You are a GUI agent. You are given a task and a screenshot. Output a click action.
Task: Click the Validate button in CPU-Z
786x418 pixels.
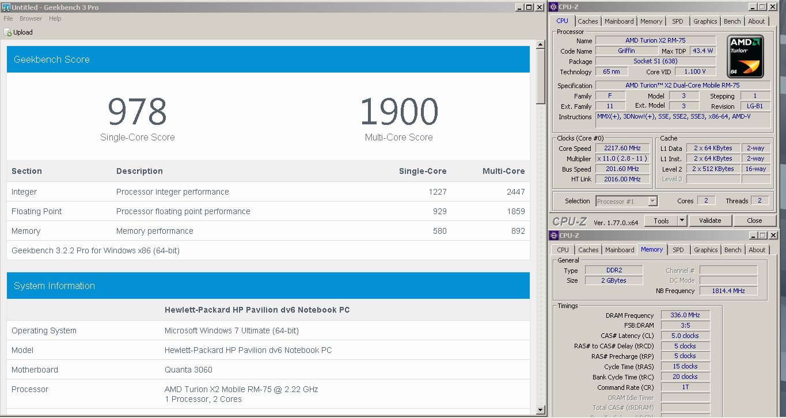click(x=710, y=221)
